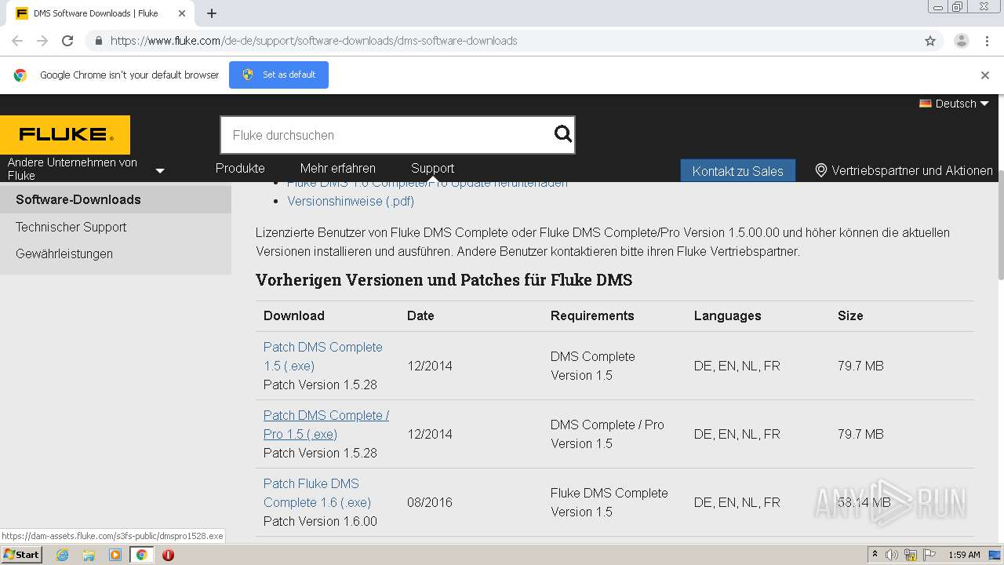Open Internet Explorer from taskbar
The image size is (1004, 565).
click(62, 555)
